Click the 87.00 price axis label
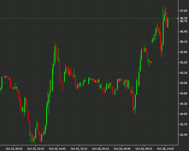This screenshot has height=151, width=189. (x=184, y=11)
